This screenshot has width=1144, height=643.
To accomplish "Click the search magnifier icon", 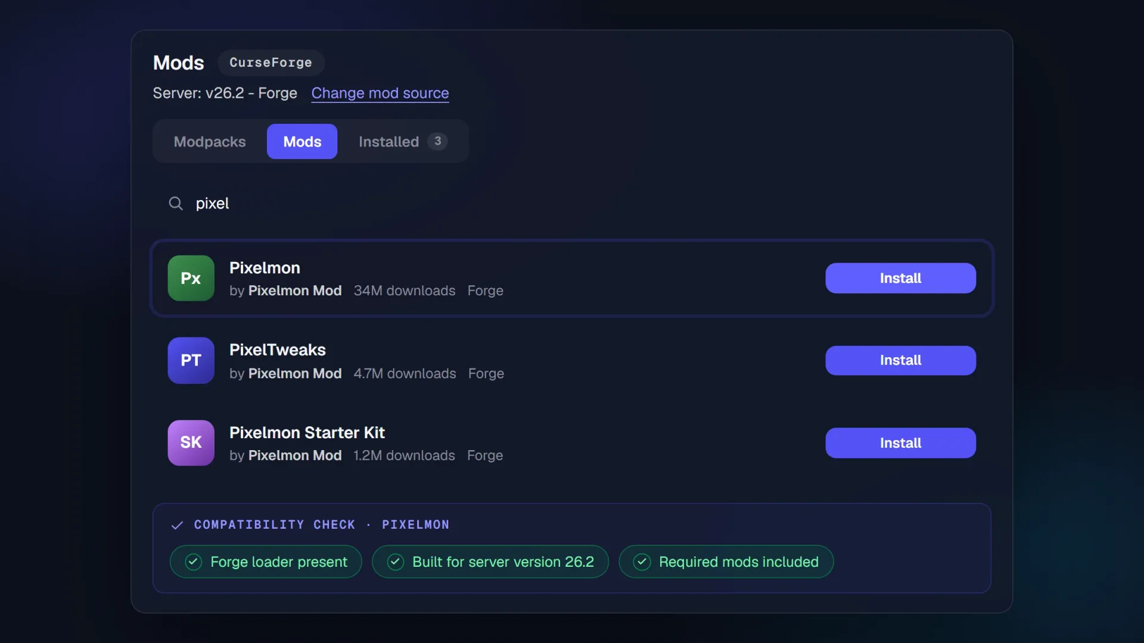I will point(175,204).
